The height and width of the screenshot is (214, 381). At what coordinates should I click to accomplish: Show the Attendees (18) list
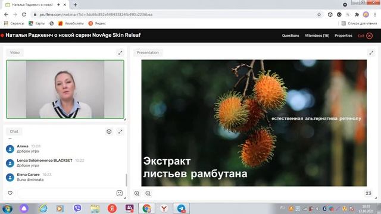[317, 36]
